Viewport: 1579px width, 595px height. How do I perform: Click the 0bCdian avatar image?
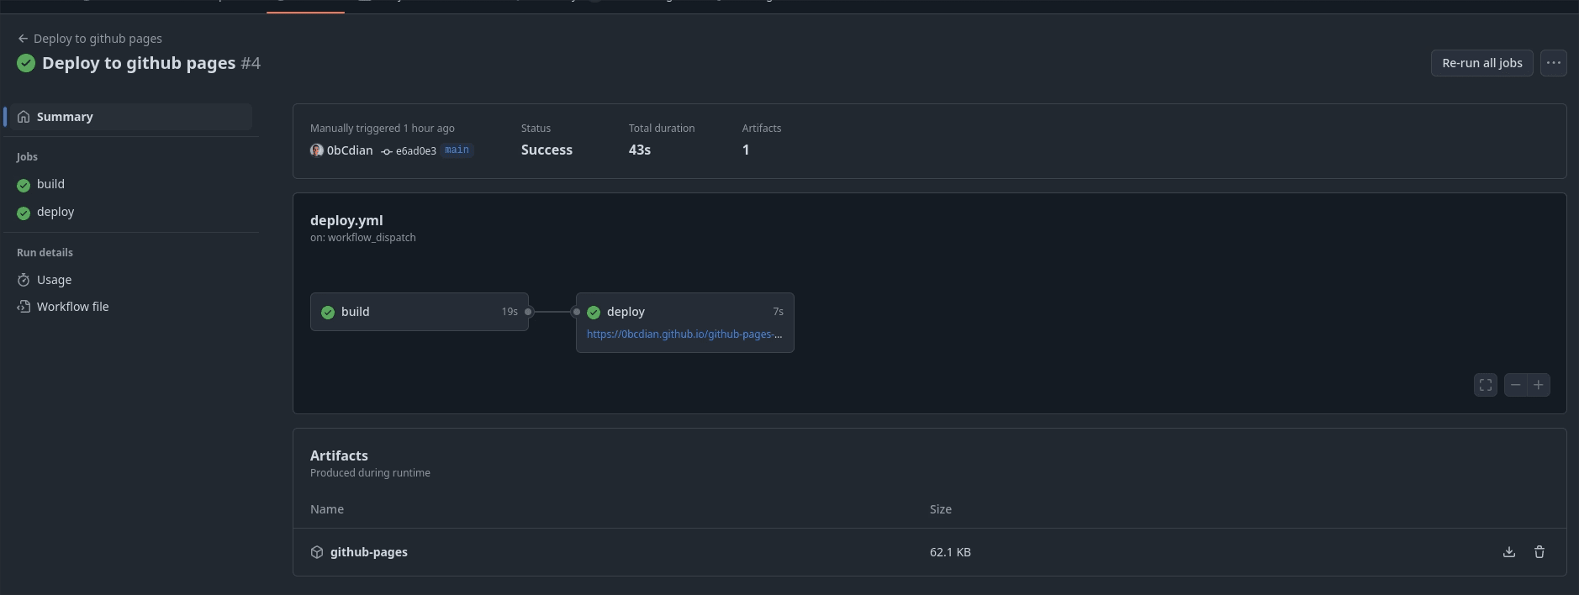317,150
